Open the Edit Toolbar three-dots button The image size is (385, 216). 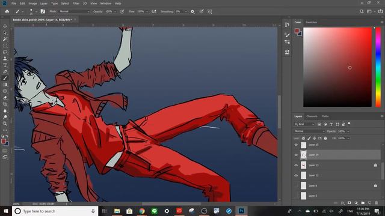click(x=5, y=130)
